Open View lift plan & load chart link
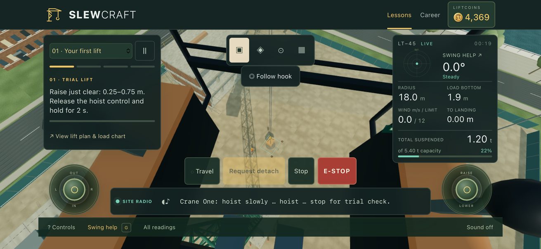This screenshot has width=541, height=249. point(87,136)
